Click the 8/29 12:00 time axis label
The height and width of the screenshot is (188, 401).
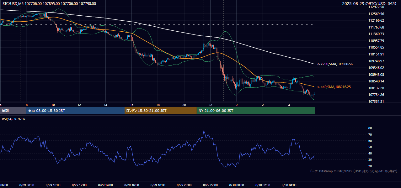click(79, 185)
